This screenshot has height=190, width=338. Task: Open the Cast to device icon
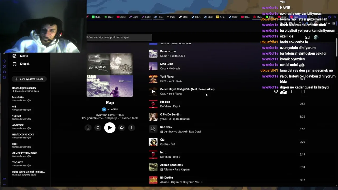coord(307,37)
